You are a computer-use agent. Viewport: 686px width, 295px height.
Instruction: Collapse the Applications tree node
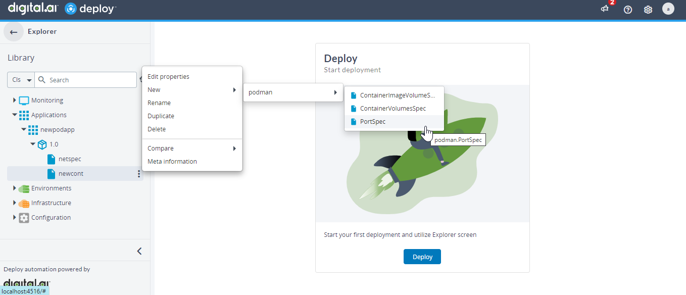tap(15, 115)
